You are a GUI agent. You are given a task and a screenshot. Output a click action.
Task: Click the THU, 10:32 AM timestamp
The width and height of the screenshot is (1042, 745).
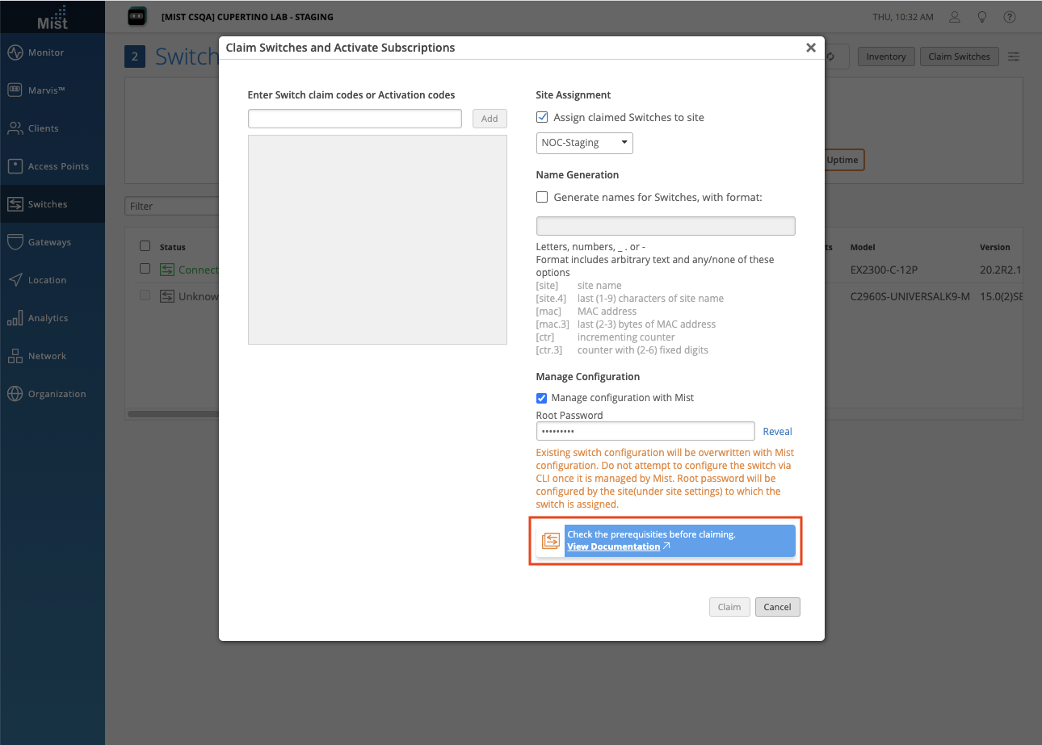click(x=903, y=17)
